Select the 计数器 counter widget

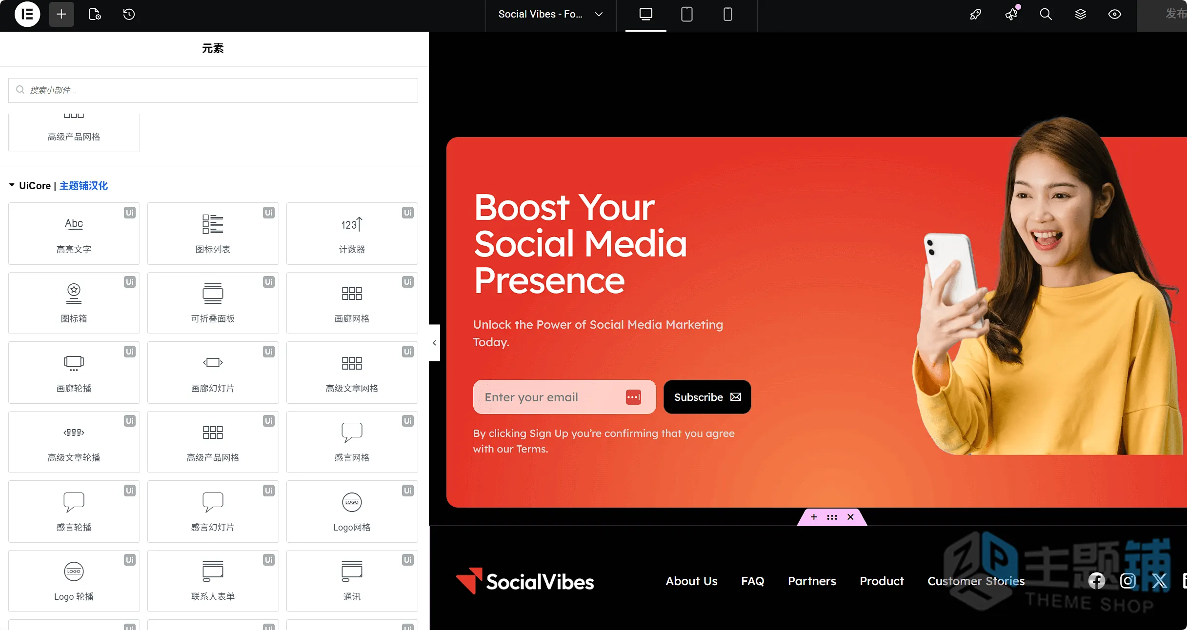tap(352, 234)
